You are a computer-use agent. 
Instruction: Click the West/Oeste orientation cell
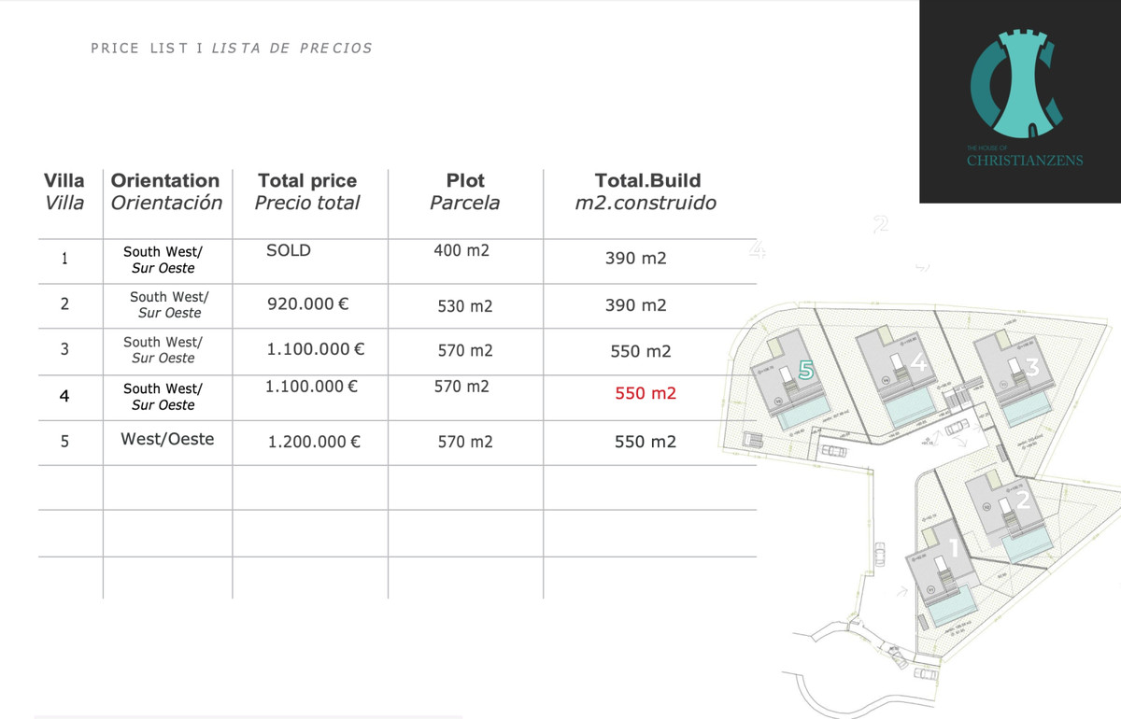(167, 439)
